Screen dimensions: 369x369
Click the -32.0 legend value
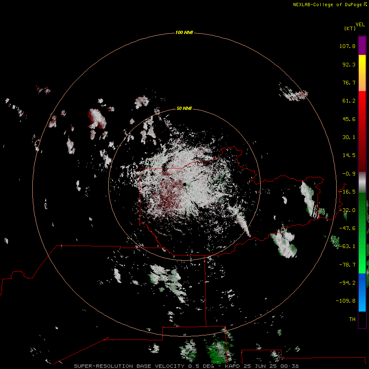pos(347,210)
